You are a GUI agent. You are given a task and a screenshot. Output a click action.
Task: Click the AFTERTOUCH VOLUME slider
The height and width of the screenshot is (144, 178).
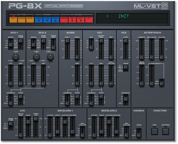point(162,49)
